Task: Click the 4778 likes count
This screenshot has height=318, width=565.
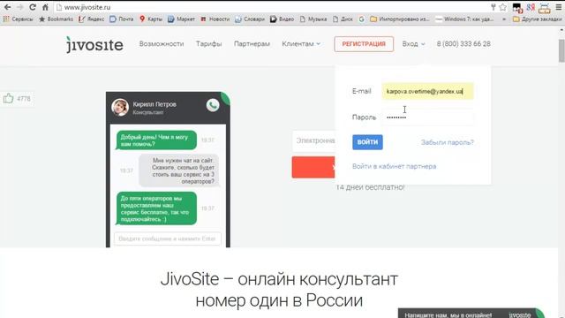Action: [x=24, y=98]
